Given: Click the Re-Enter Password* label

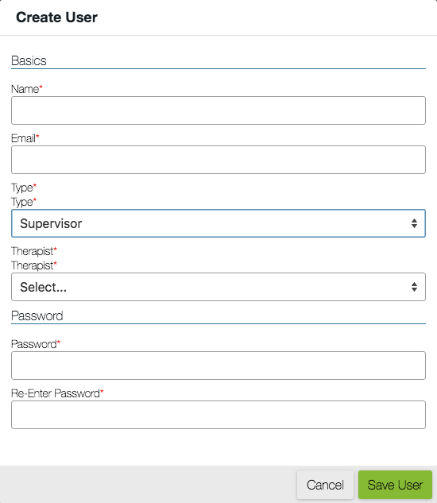Looking at the screenshot, I should click(57, 393).
